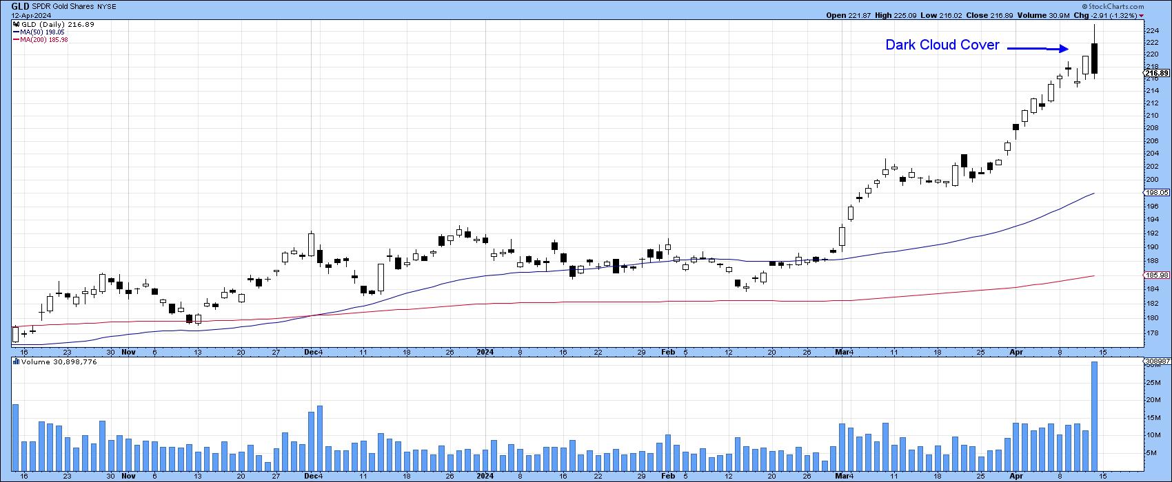Click the date 12-Apr-2024
Image resolution: width=1172 pixels, height=482 pixels.
point(30,15)
